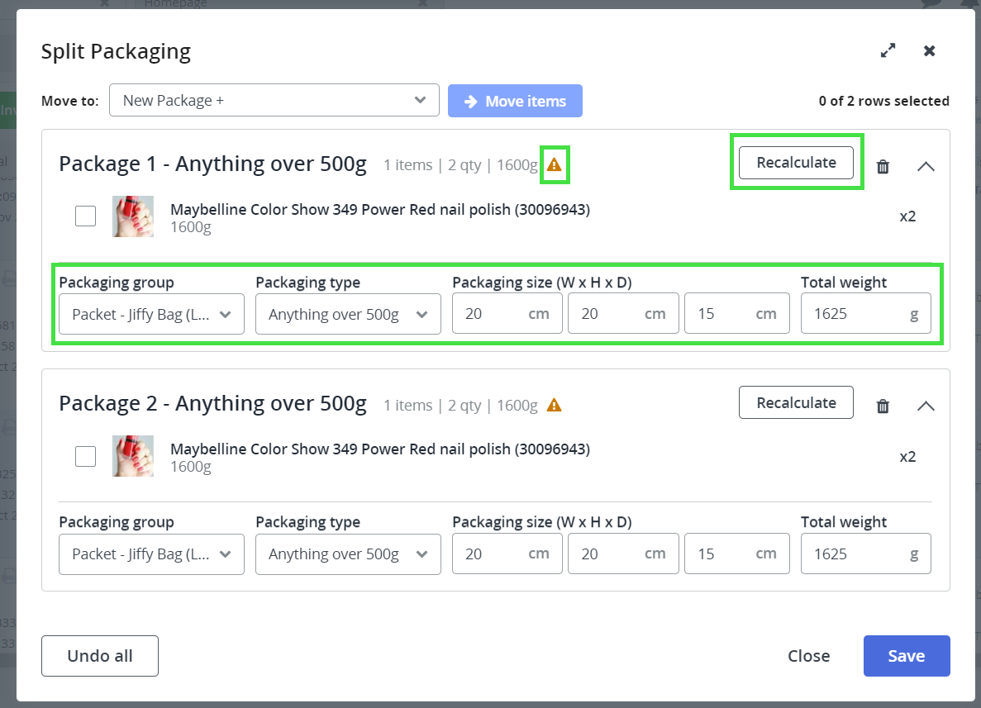Close dialog with the X icon

tap(930, 51)
